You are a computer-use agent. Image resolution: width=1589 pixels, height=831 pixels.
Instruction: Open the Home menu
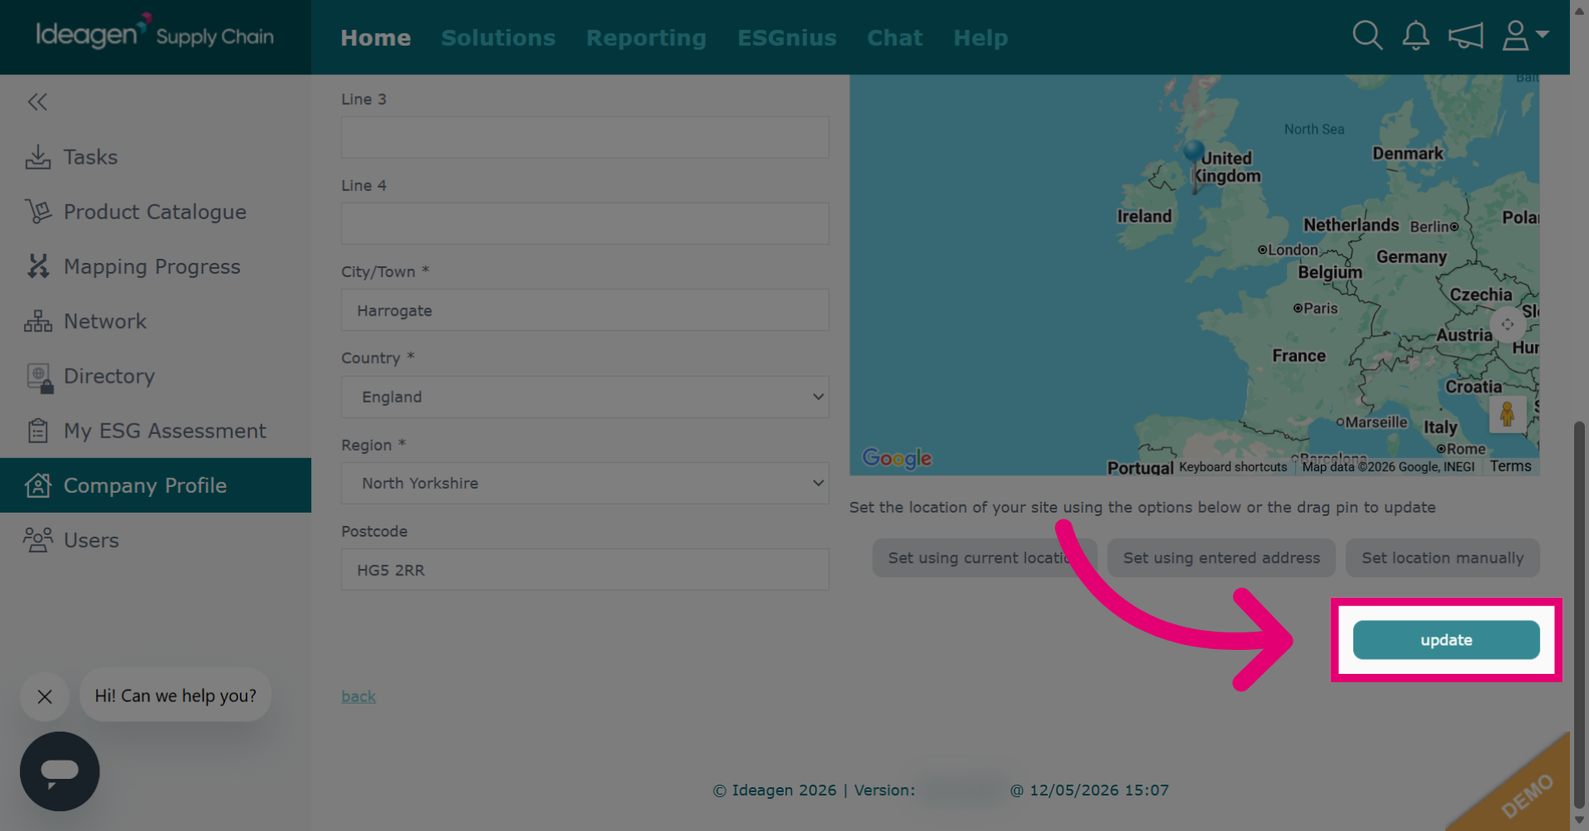[376, 37]
